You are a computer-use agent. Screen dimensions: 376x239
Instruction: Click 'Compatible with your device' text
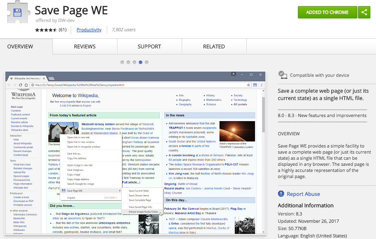point(319,75)
